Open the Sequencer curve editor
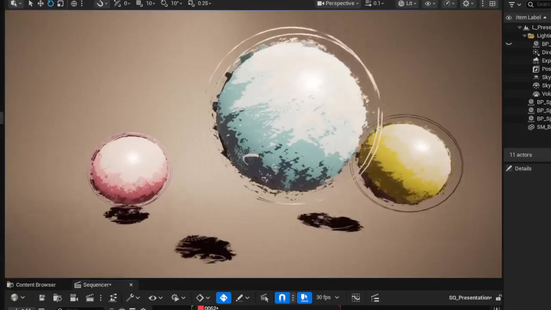The image size is (551, 310). [356, 298]
